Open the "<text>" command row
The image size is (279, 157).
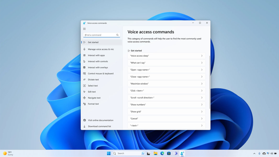point(166,126)
